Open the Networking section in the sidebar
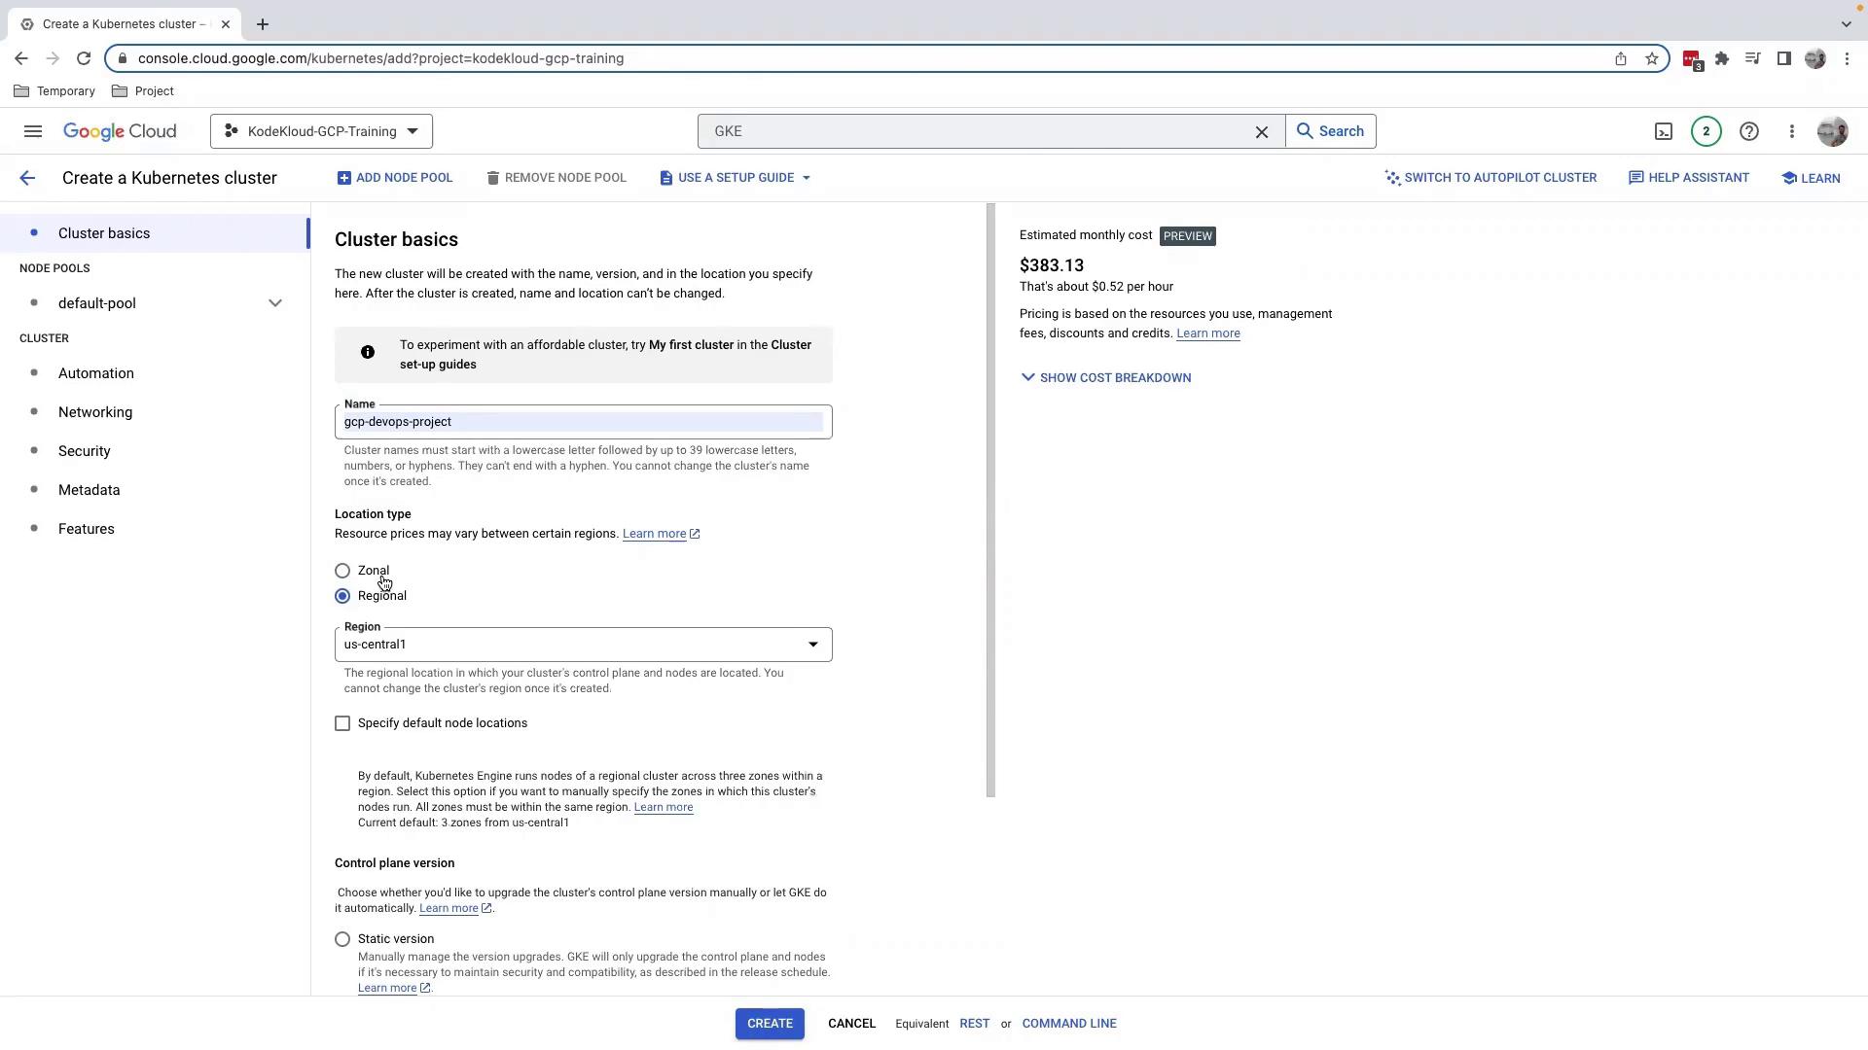Screen dimensions: 1868x1050 tap(95, 412)
